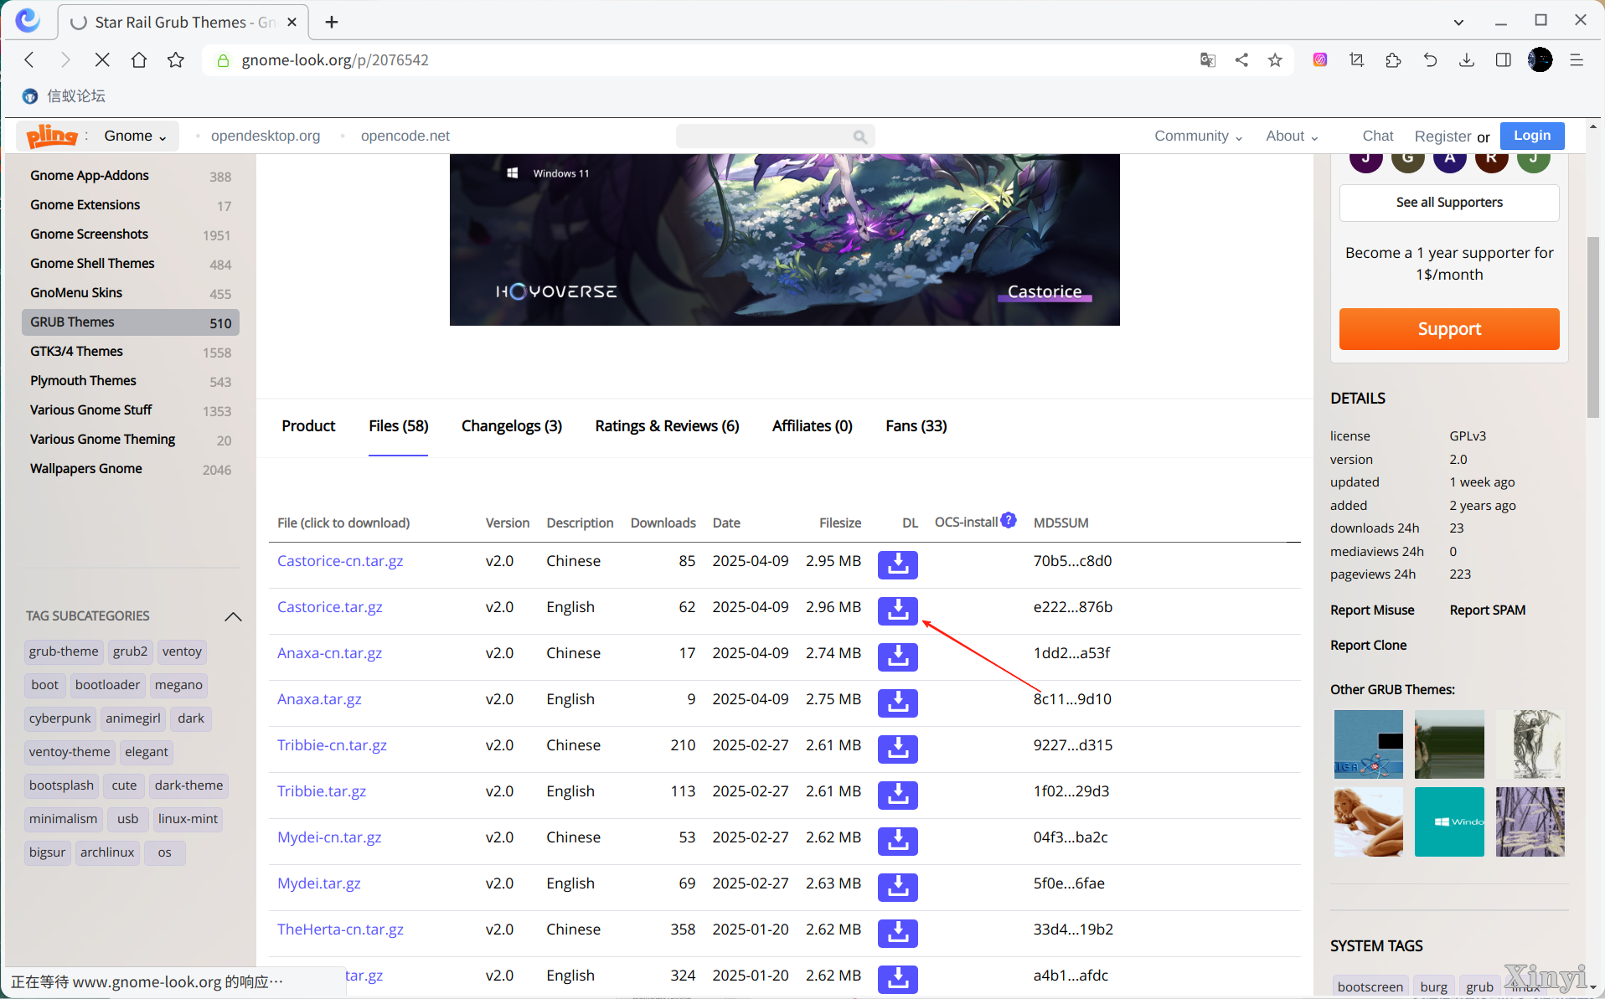Expand the About dropdown menu
This screenshot has width=1605, height=999.
coord(1292,136)
